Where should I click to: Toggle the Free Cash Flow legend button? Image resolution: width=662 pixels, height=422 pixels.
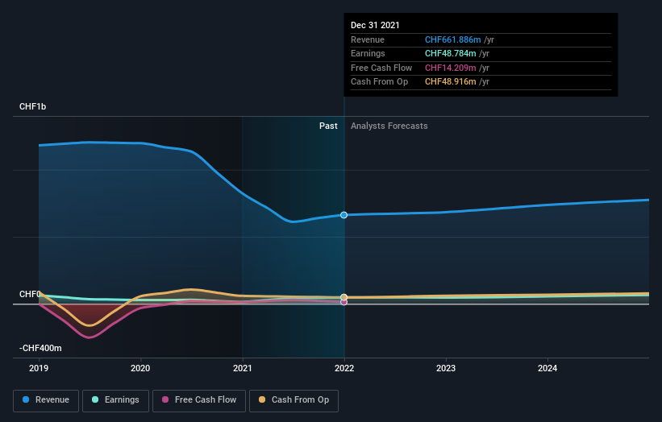(x=199, y=400)
